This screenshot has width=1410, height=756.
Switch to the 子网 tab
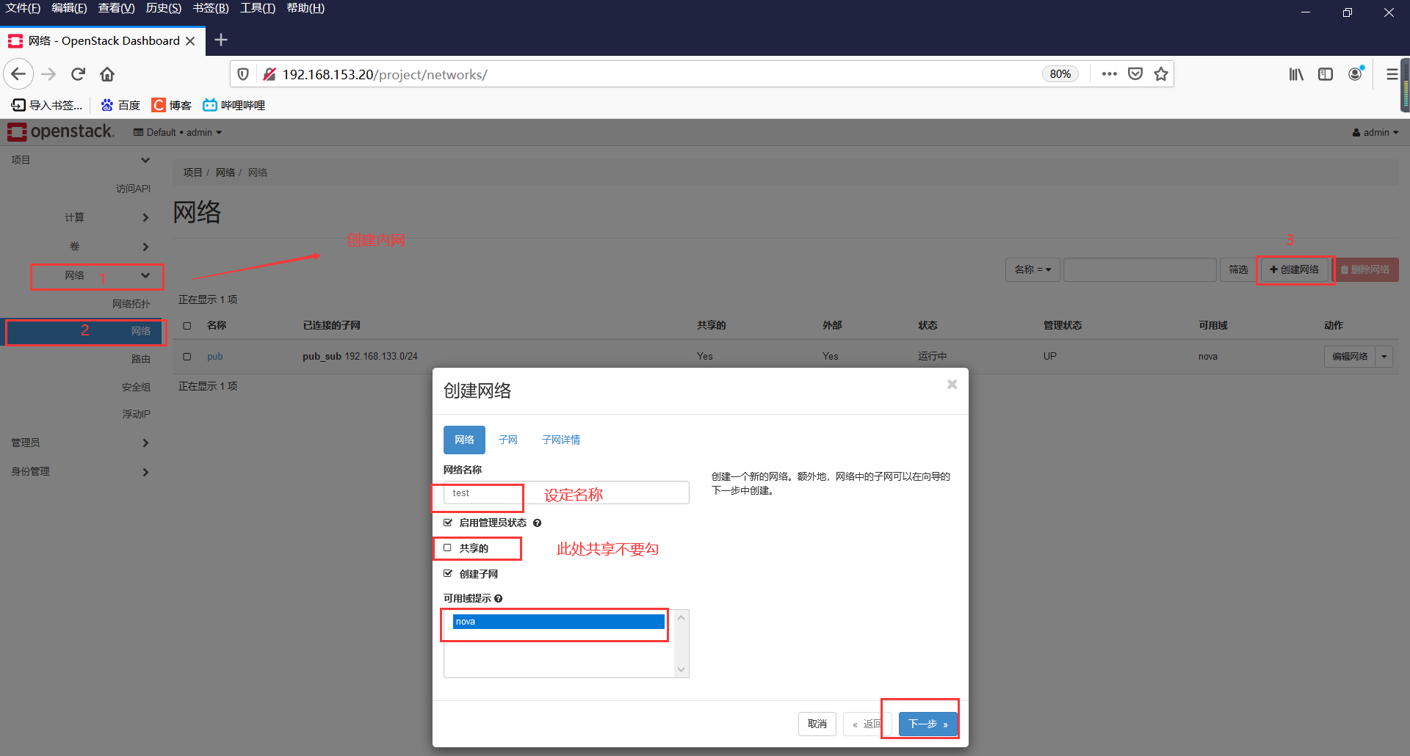[x=507, y=439]
